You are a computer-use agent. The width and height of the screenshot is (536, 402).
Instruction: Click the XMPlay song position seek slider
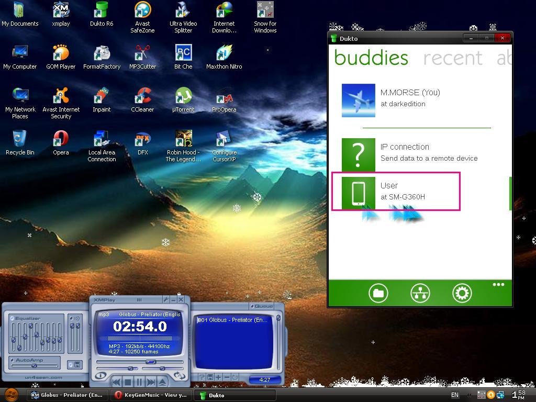[x=140, y=362]
